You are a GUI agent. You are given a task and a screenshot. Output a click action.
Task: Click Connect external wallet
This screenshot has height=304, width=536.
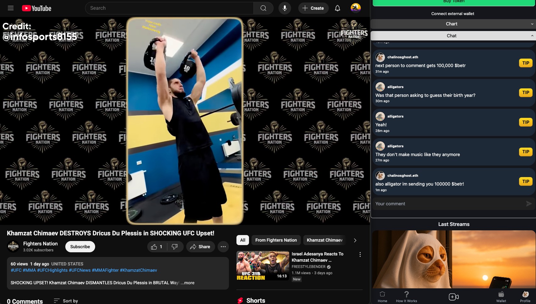click(453, 13)
